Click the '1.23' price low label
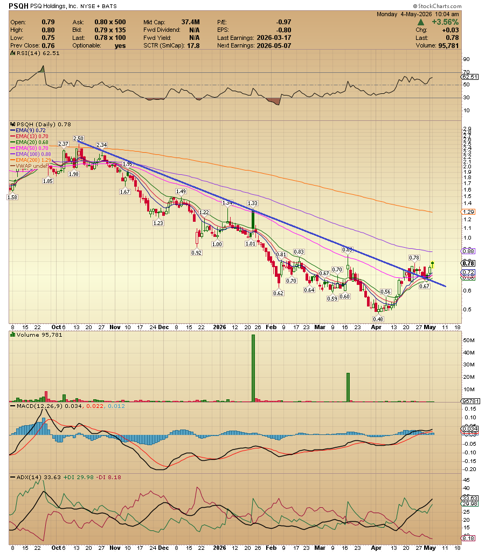Viewport: 485px width, 552px height. tap(158, 223)
